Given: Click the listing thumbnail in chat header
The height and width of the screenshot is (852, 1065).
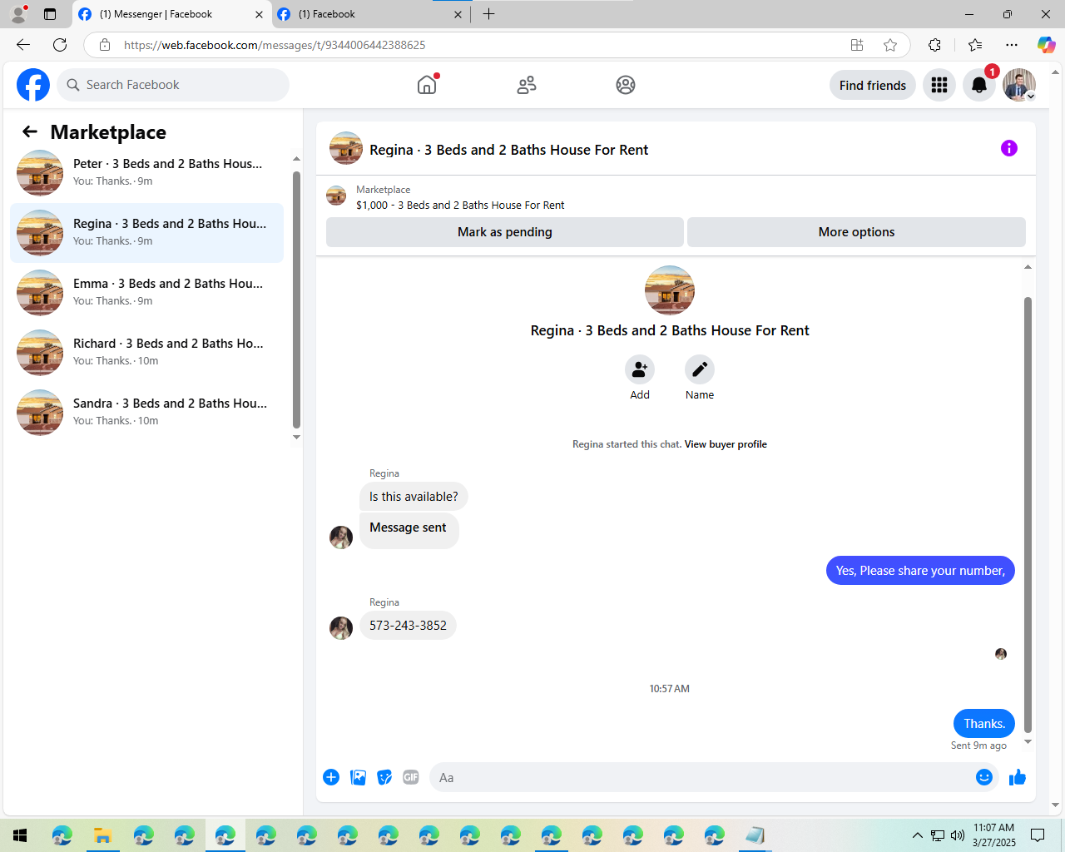Looking at the screenshot, I should coord(346,148).
